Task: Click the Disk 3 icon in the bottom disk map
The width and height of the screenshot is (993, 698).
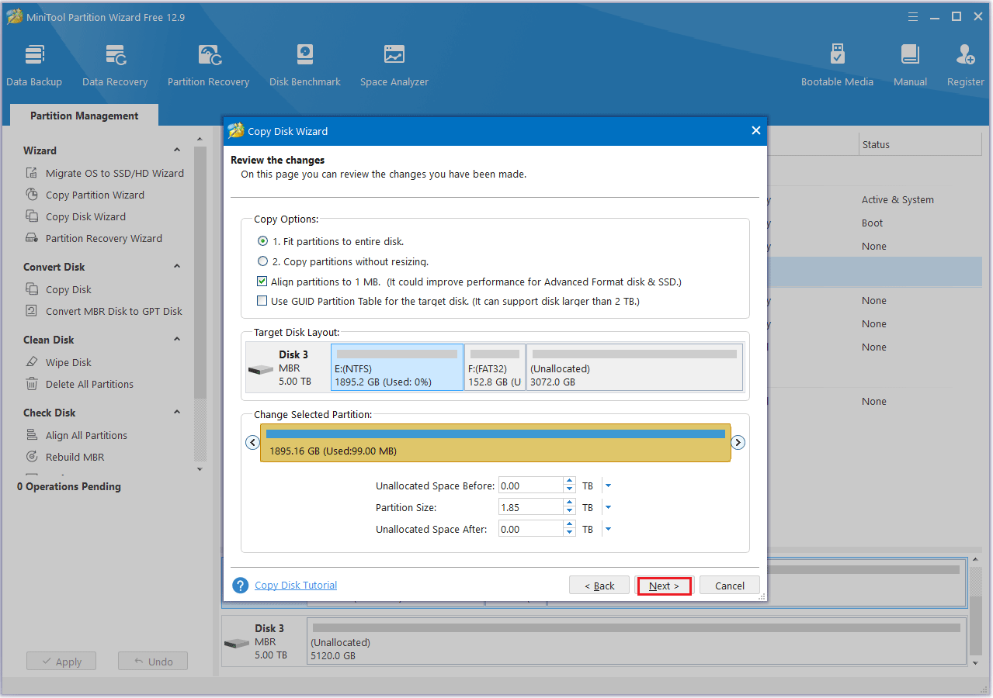Action: [x=236, y=643]
